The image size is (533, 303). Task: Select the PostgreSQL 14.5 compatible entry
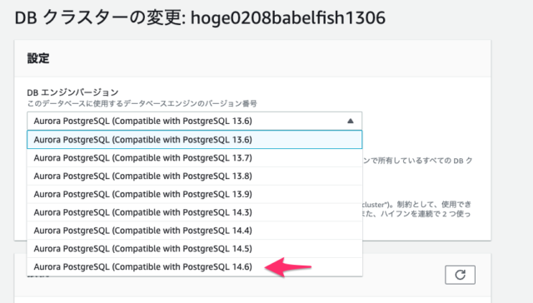(194, 249)
